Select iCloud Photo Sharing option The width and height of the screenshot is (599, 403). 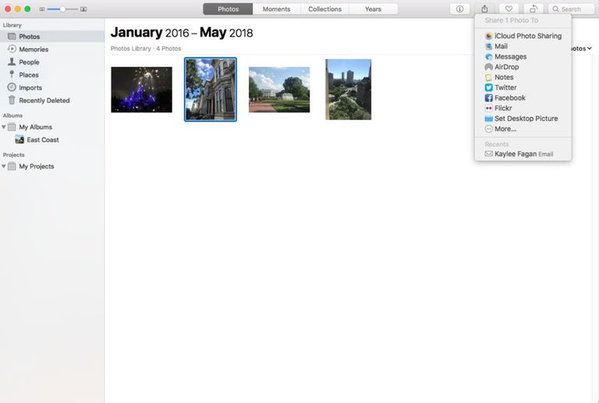(x=527, y=36)
